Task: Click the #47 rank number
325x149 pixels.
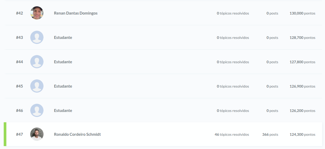Action: (x=19, y=134)
